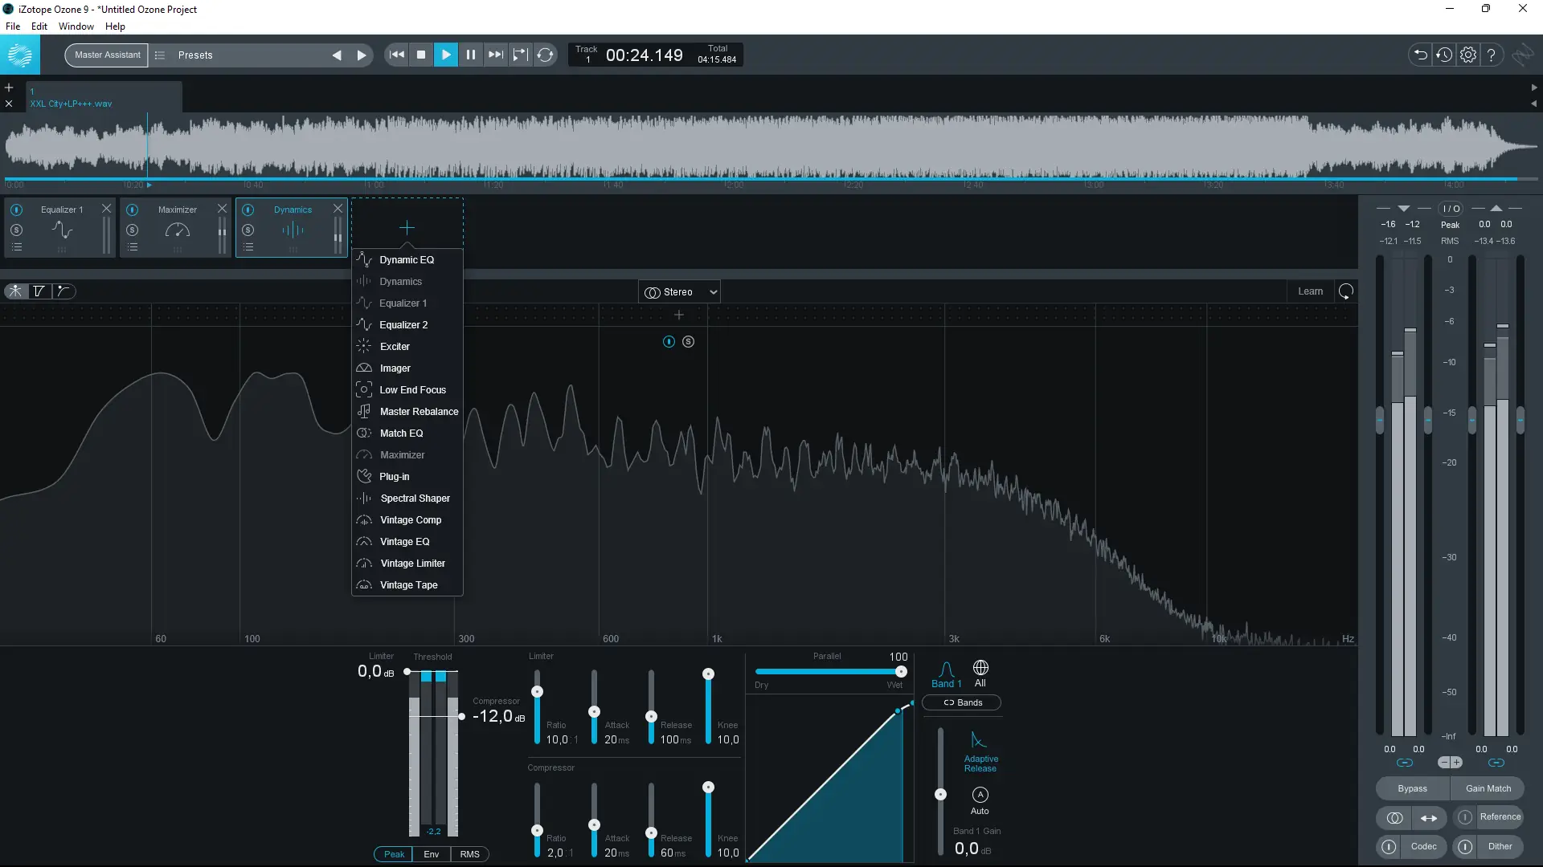Viewport: 1543px width, 867px height.
Task: Click the All bands globe icon
Action: [980, 668]
